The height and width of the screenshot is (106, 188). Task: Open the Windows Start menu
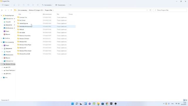pos(73,104)
